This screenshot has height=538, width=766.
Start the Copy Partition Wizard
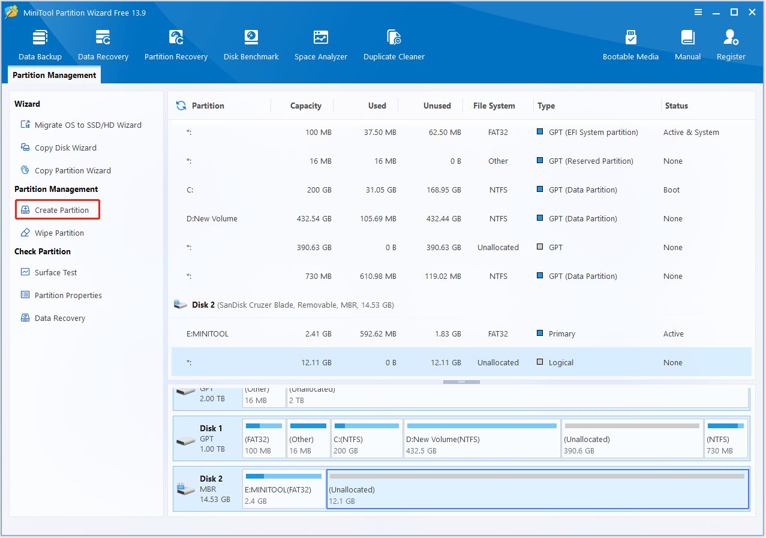click(x=66, y=170)
